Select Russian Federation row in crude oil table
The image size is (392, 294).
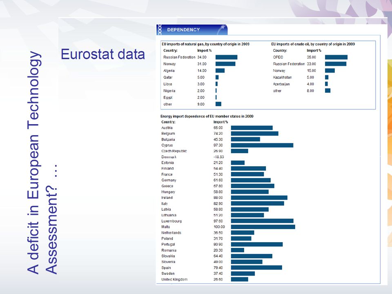coord(310,64)
